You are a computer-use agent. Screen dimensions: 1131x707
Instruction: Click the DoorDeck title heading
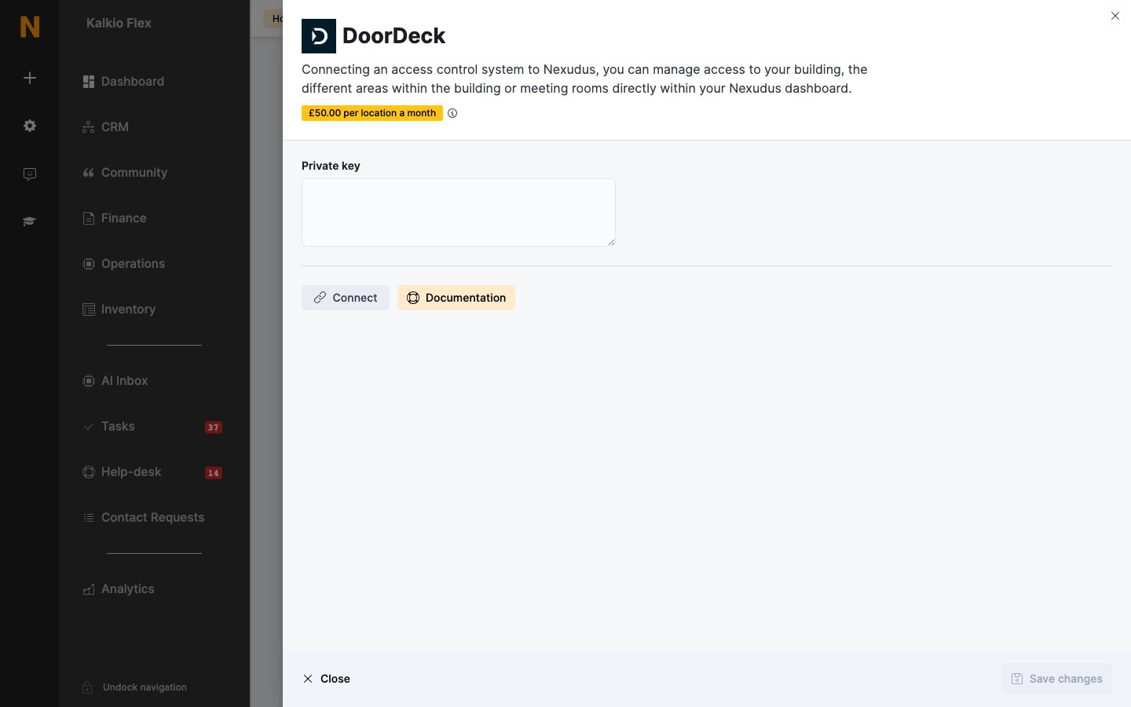pos(393,36)
